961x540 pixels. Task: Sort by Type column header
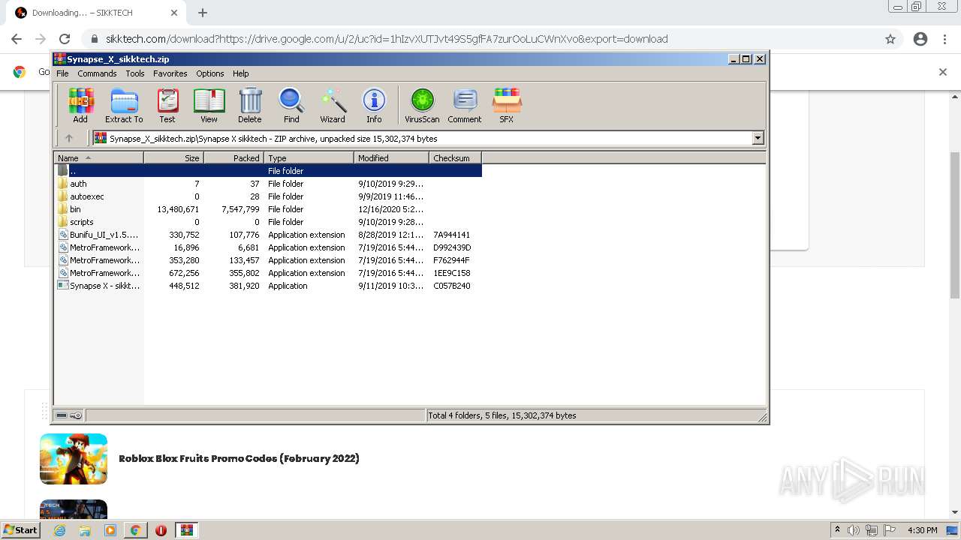coord(309,157)
